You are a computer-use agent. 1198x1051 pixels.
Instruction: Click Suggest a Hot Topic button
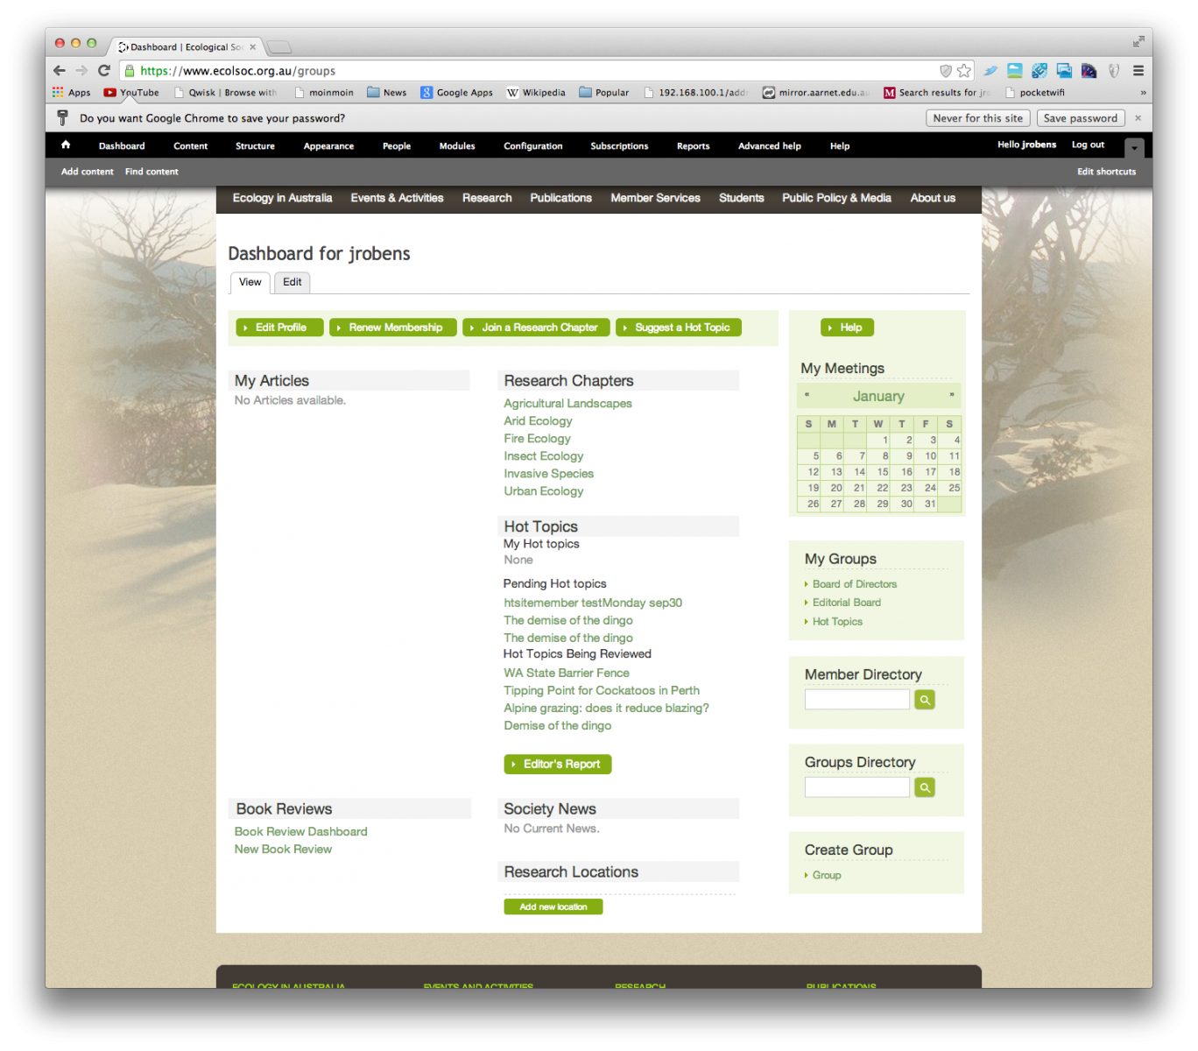(x=679, y=328)
